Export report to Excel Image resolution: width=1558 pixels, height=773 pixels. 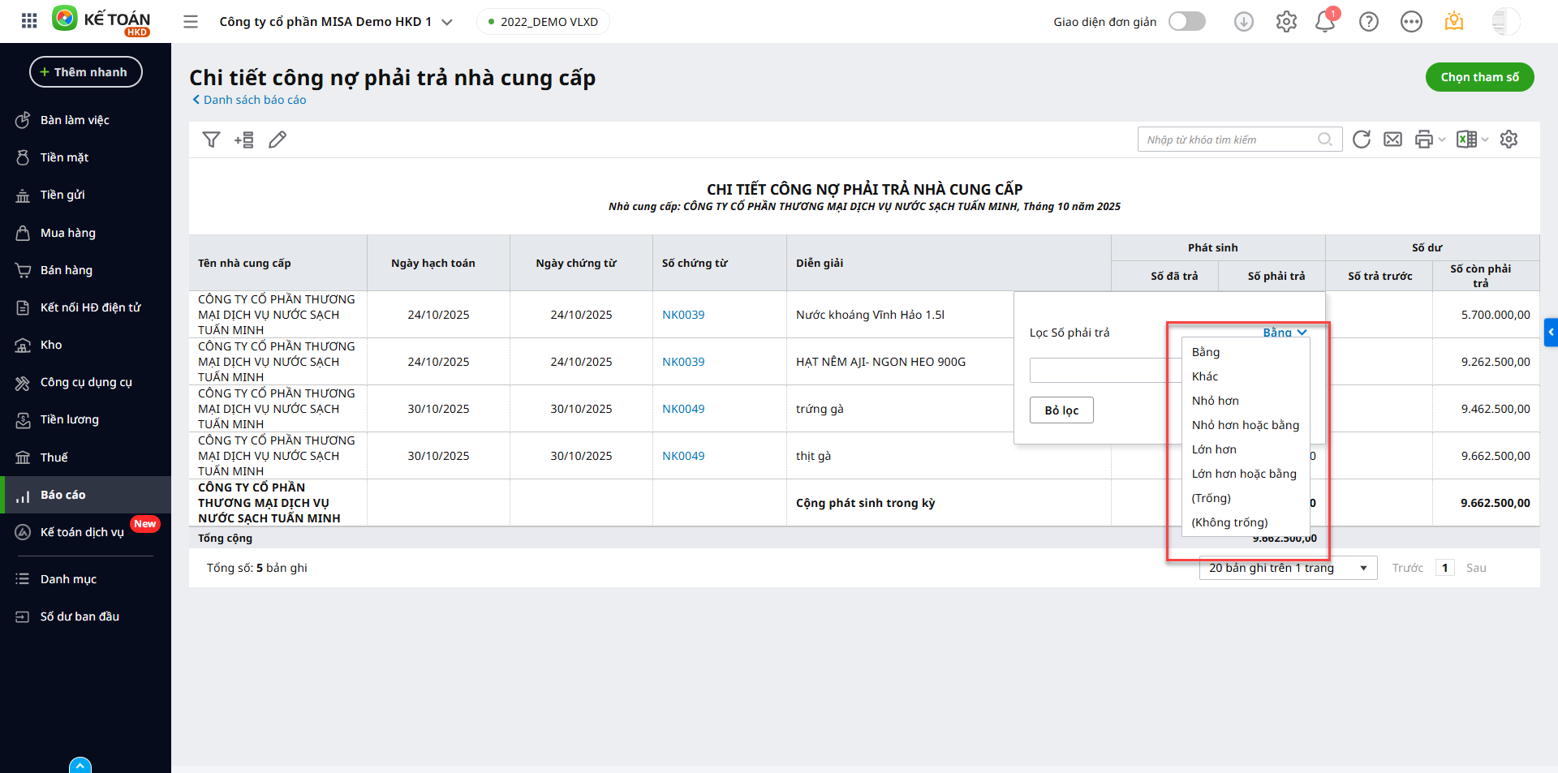1466,140
